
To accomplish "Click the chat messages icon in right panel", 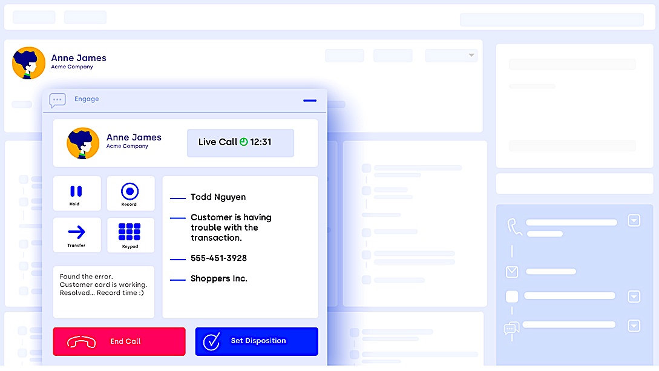I will click(x=511, y=328).
